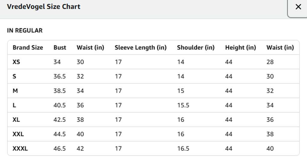Screen dimensions: 307x164
Task: Select the IN REGULAR heading
Action: 25,30
